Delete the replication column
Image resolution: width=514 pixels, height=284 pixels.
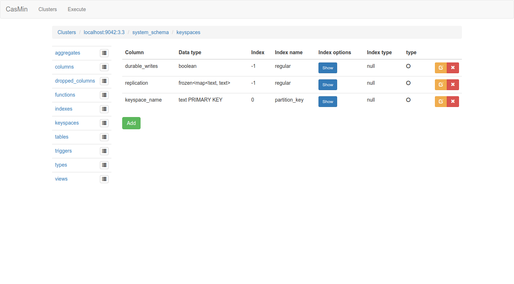tap(453, 85)
